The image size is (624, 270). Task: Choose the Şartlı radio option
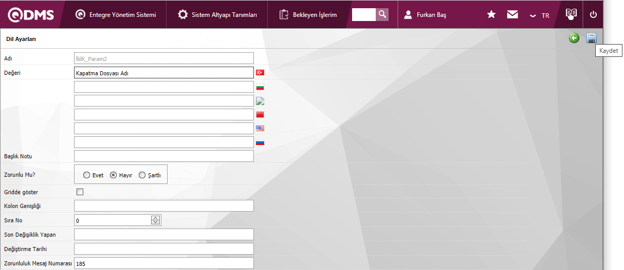tap(142, 175)
